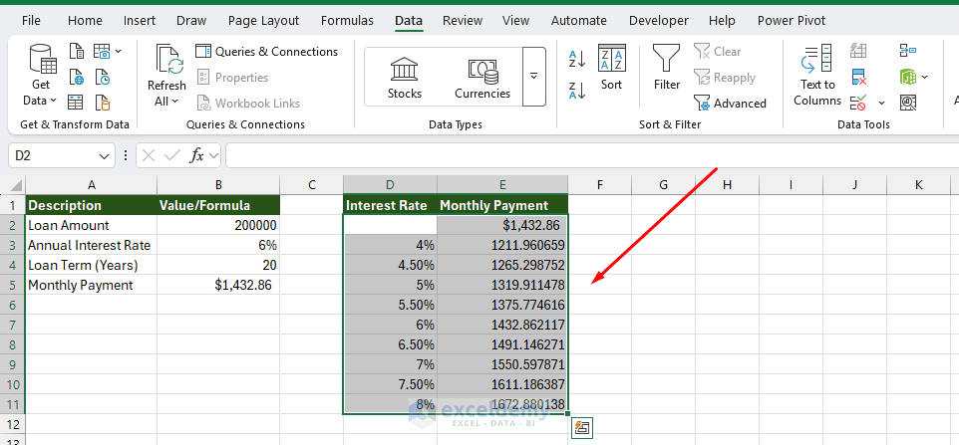
Task: Expand the Data Types gallery
Action: click(534, 77)
